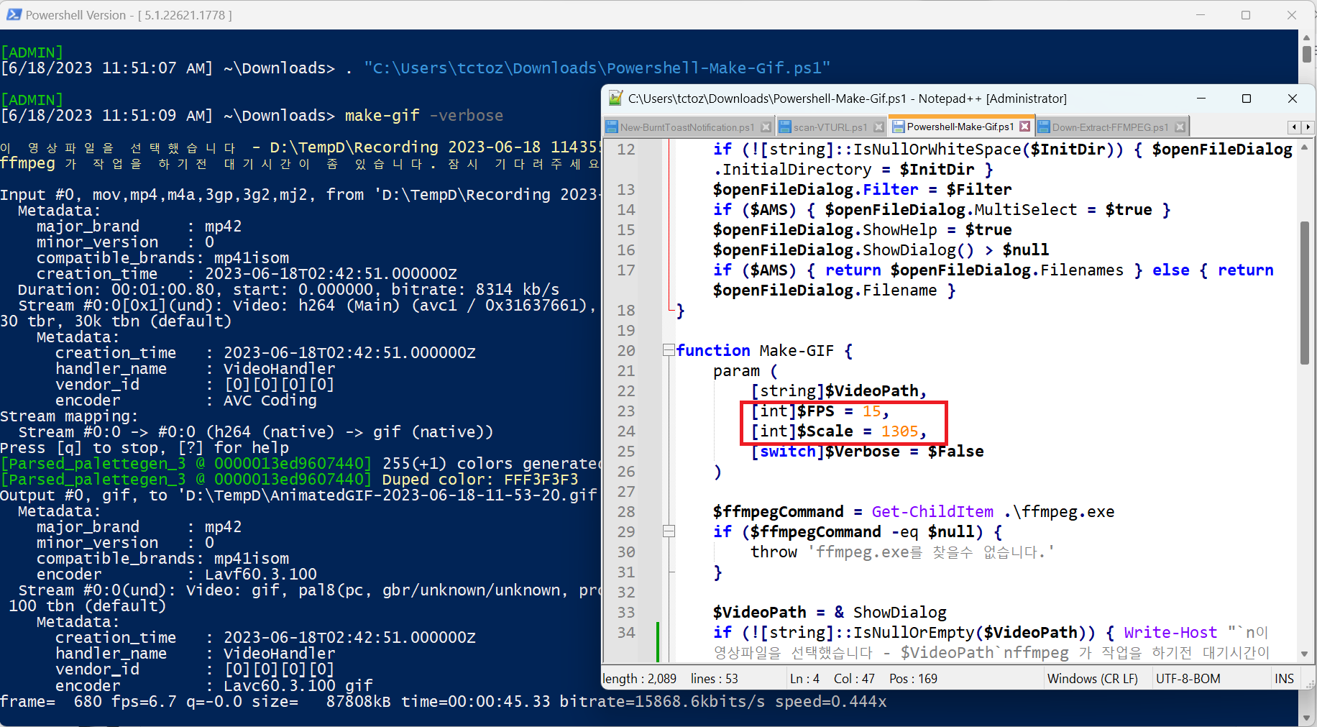Click 'Stream mapping:' line in PowerShell output
Screen dimensions: 1317x727
click(x=69, y=416)
